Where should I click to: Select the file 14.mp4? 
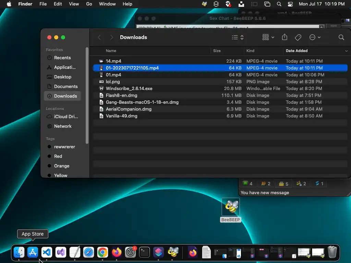(x=220, y=61)
